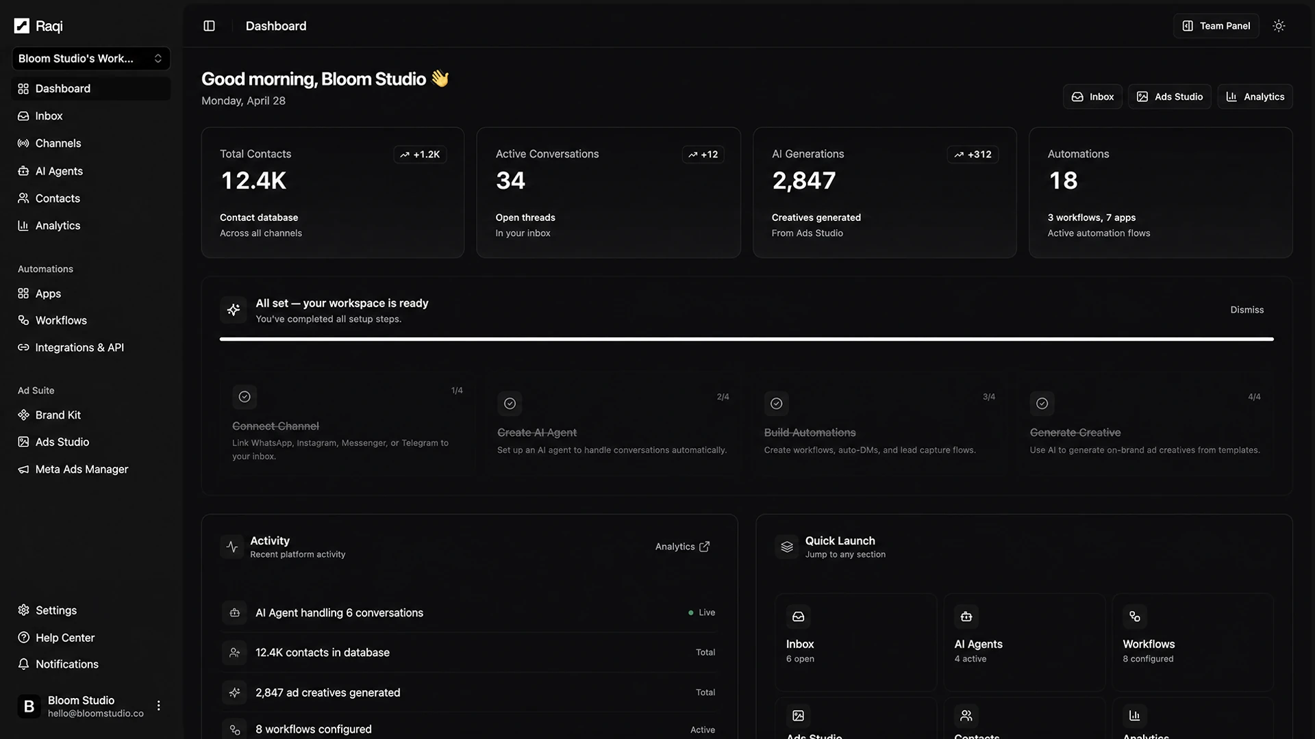The height and width of the screenshot is (739, 1315).
Task: Click the setup progress bar
Action: [747, 339]
